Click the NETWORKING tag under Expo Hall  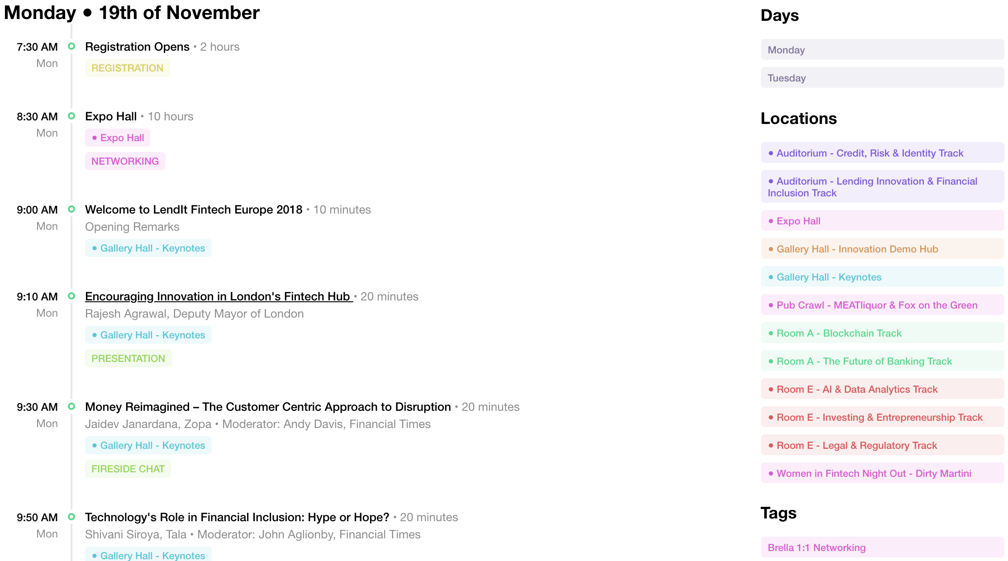(x=125, y=161)
